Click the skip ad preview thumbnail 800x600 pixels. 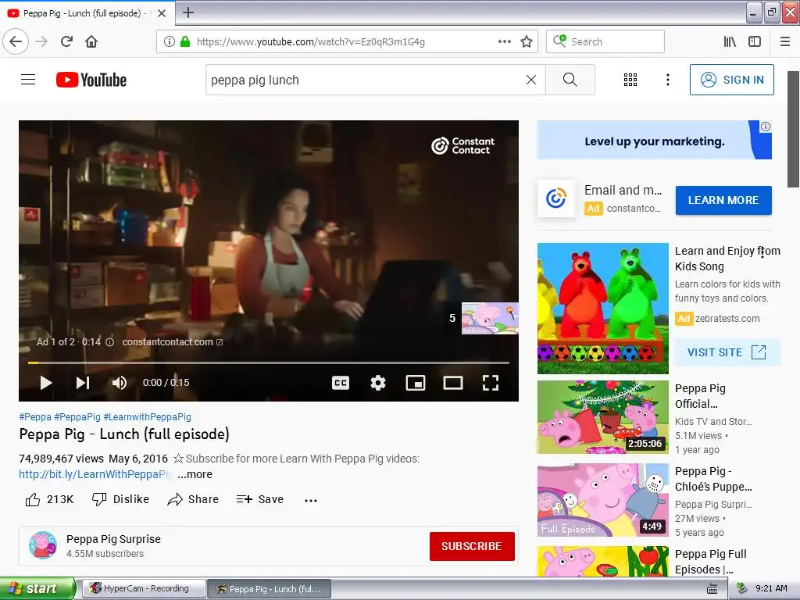coord(490,319)
